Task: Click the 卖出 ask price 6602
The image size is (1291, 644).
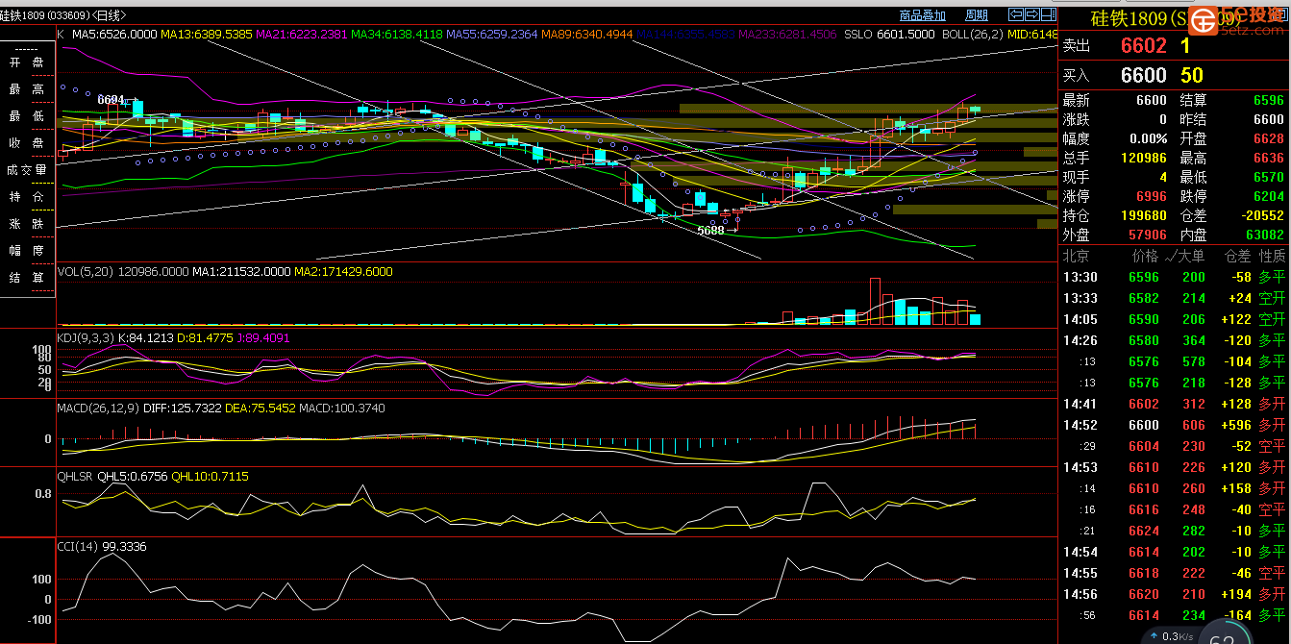Action: [x=1143, y=46]
